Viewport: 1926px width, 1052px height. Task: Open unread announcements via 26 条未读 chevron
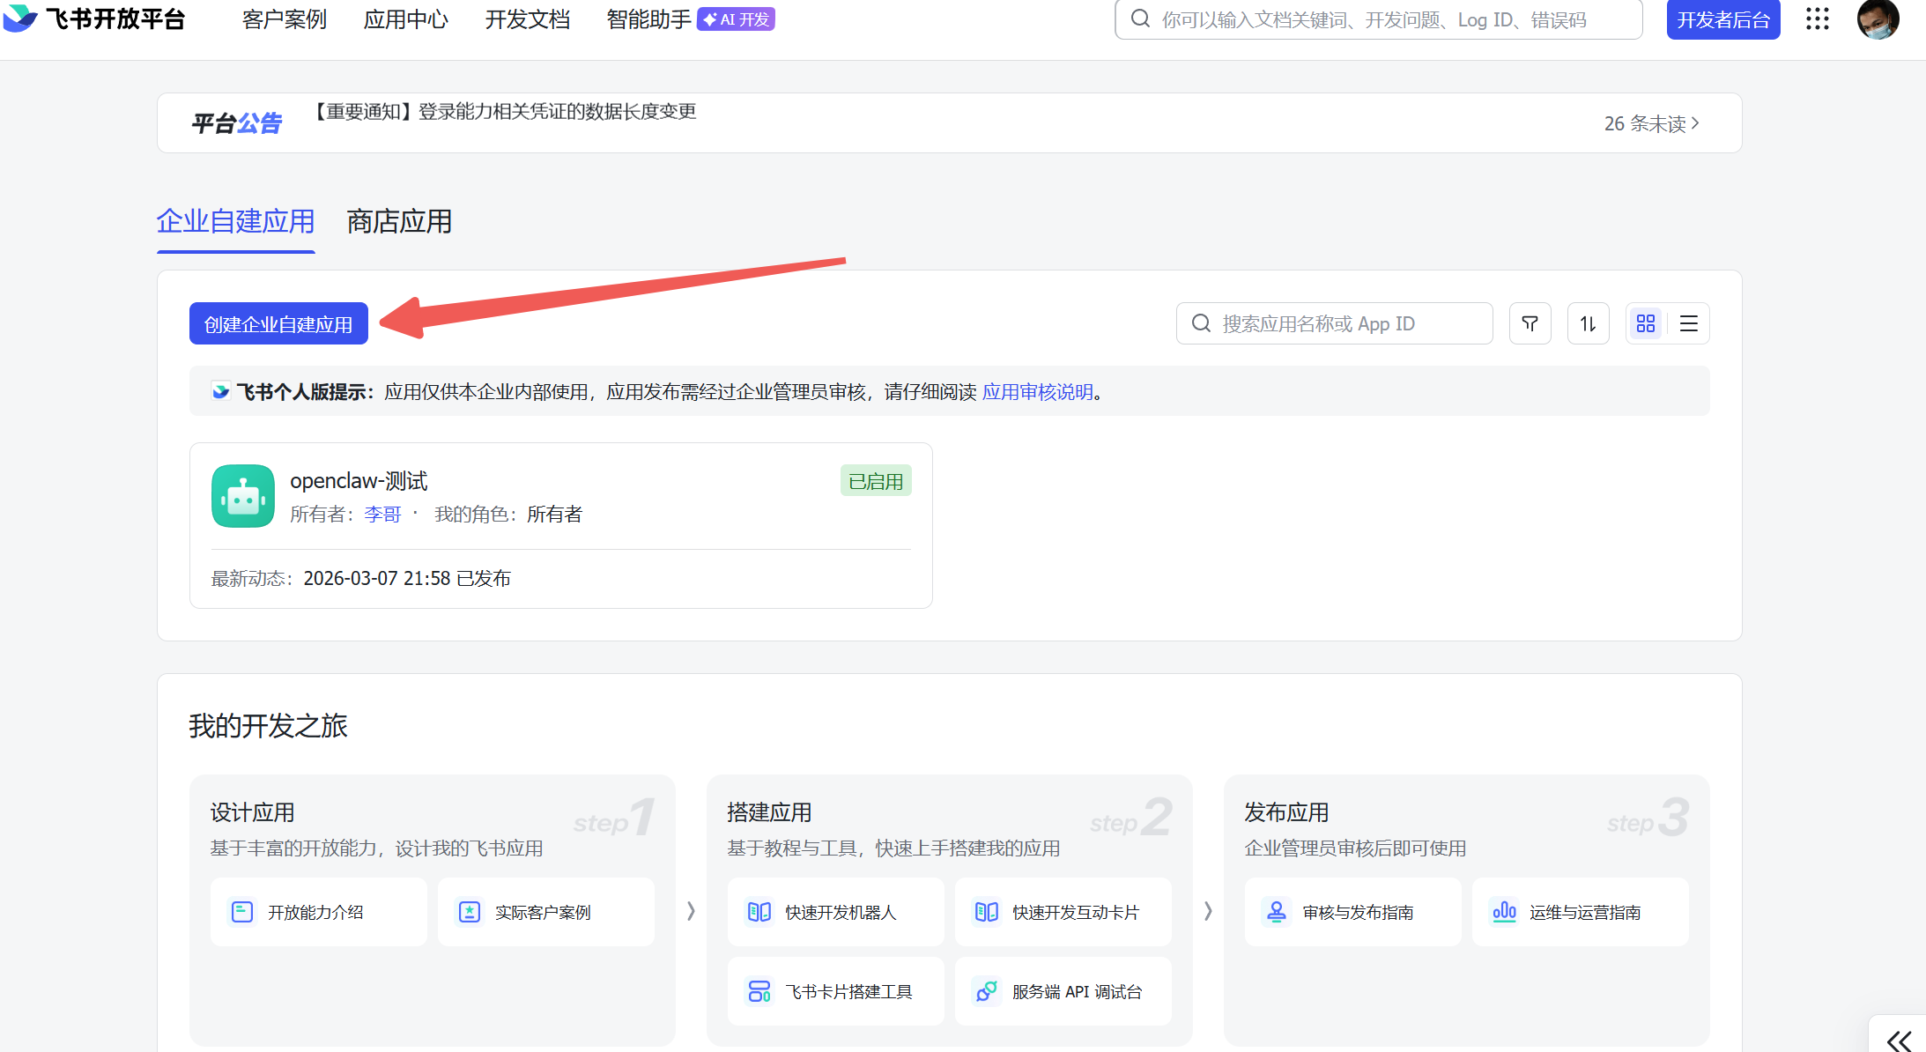point(1652,123)
